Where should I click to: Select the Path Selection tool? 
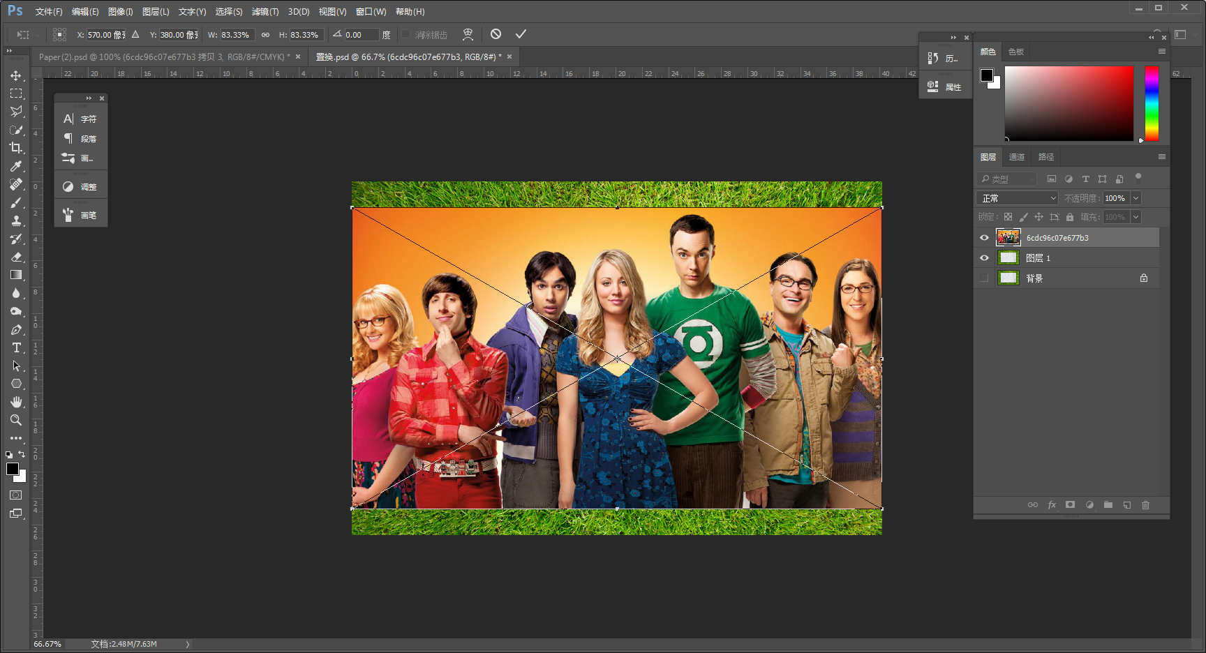coord(16,366)
